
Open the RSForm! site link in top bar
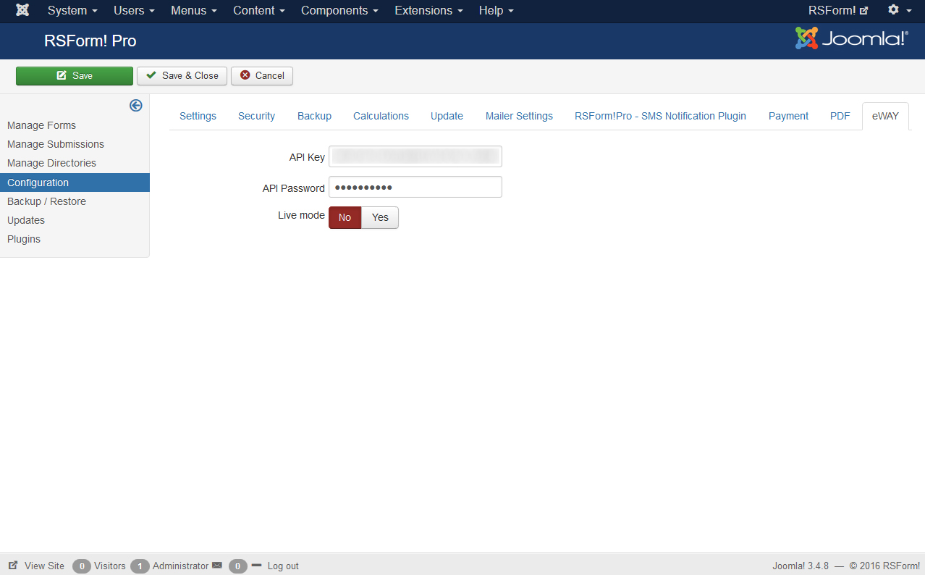837,10
